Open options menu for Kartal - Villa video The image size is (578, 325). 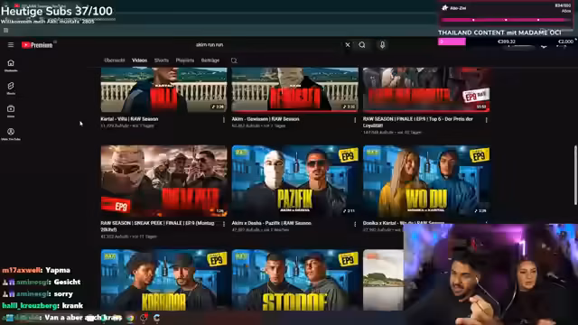click(224, 120)
